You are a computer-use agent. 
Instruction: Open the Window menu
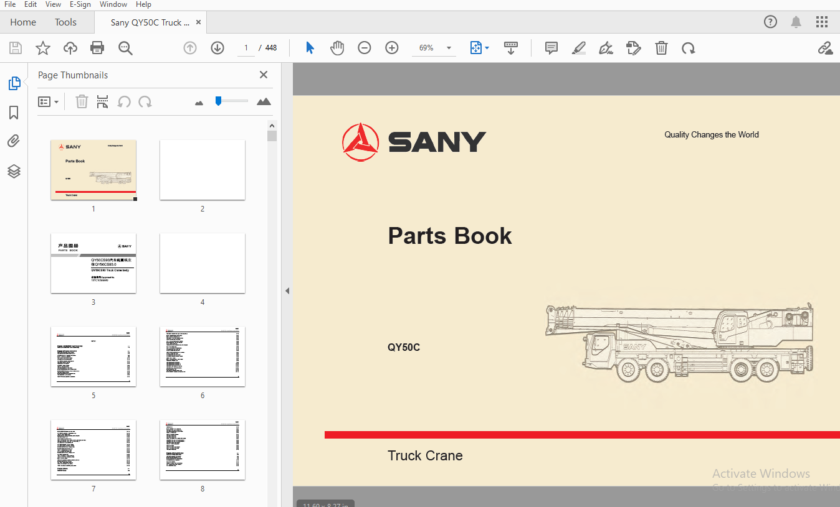click(x=113, y=4)
